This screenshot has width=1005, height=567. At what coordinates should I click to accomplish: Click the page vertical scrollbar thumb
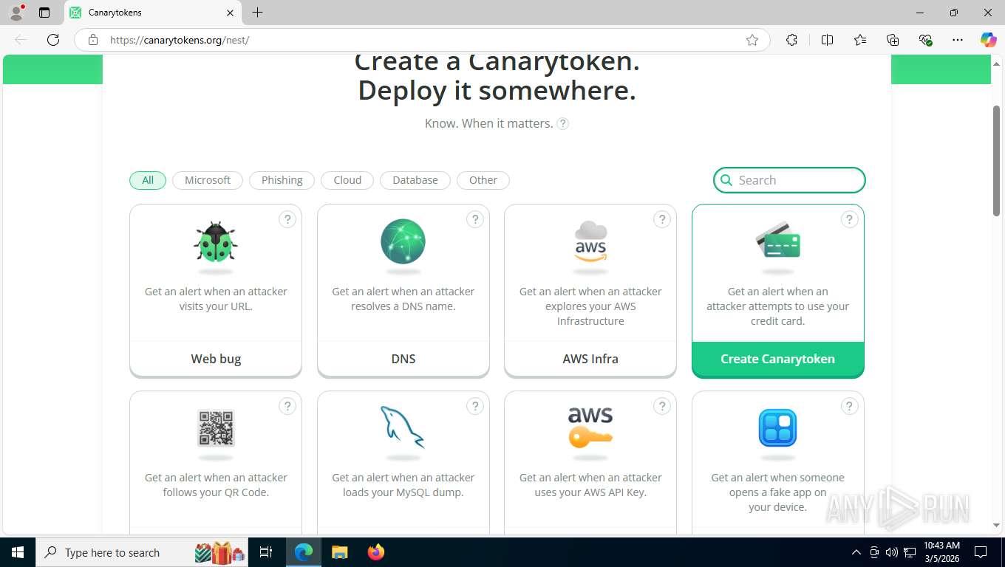click(996, 160)
